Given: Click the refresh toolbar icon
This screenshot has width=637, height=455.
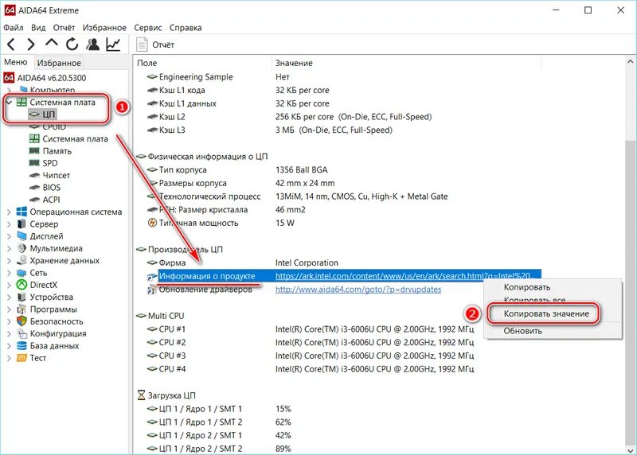Looking at the screenshot, I should pos(72,44).
